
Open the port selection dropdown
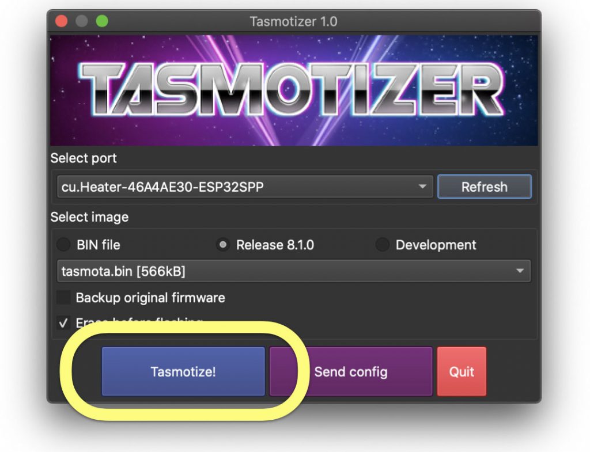coord(245,187)
